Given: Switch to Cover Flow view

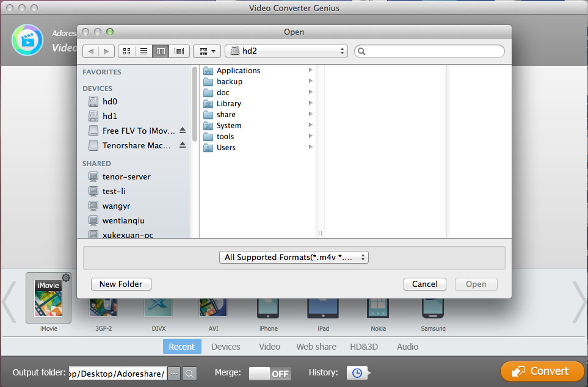Looking at the screenshot, I should [x=180, y=51].
